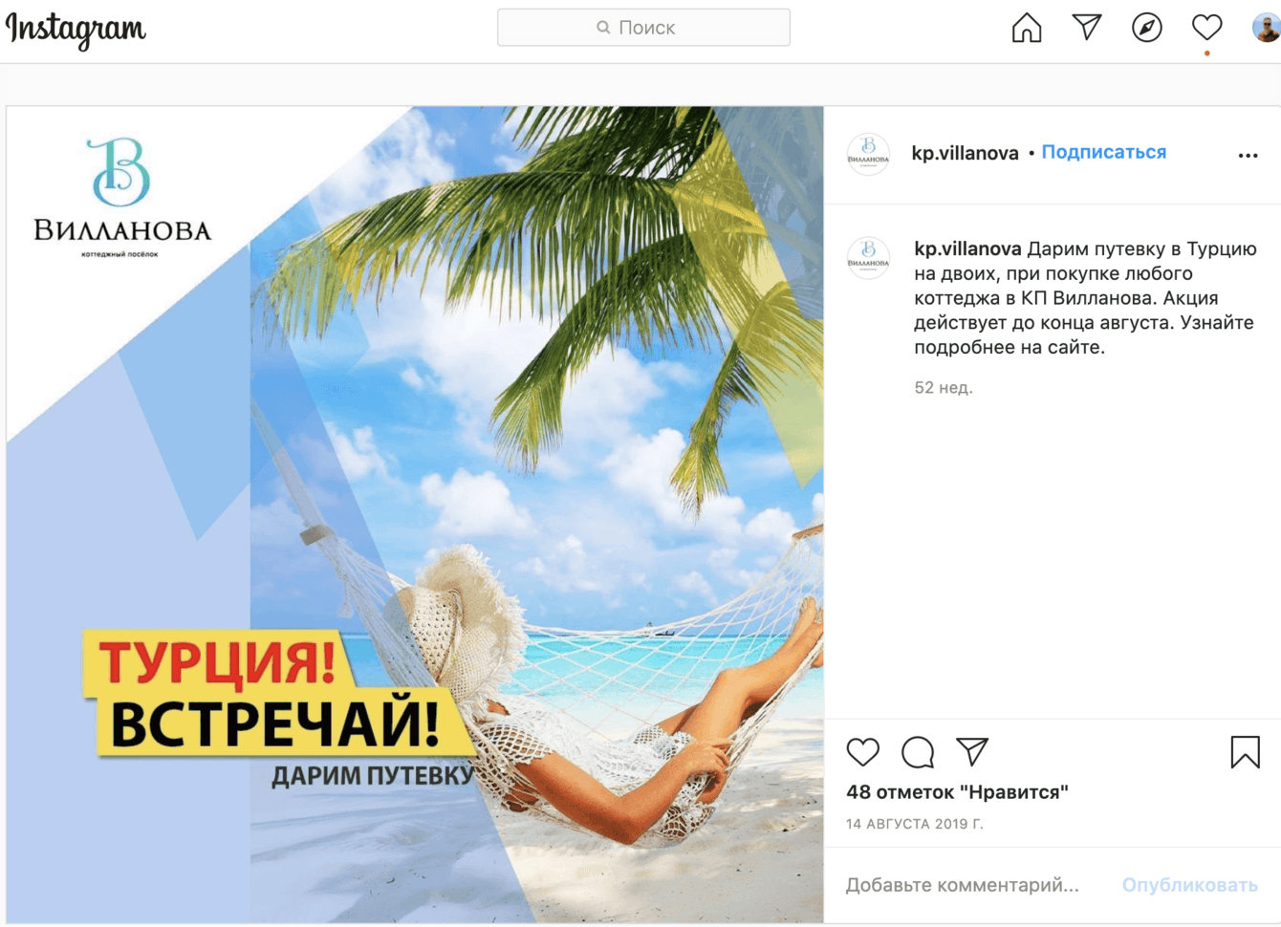Viewport: 1281px width, 927px height.
Task: Share the post via paper plane icon
Action: (972, 751)
